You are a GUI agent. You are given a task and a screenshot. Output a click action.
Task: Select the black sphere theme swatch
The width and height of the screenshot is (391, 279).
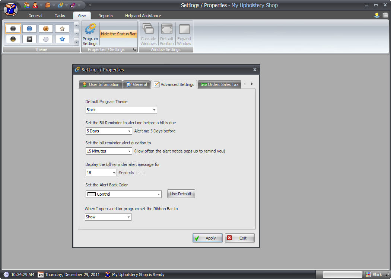click(13, 29)
